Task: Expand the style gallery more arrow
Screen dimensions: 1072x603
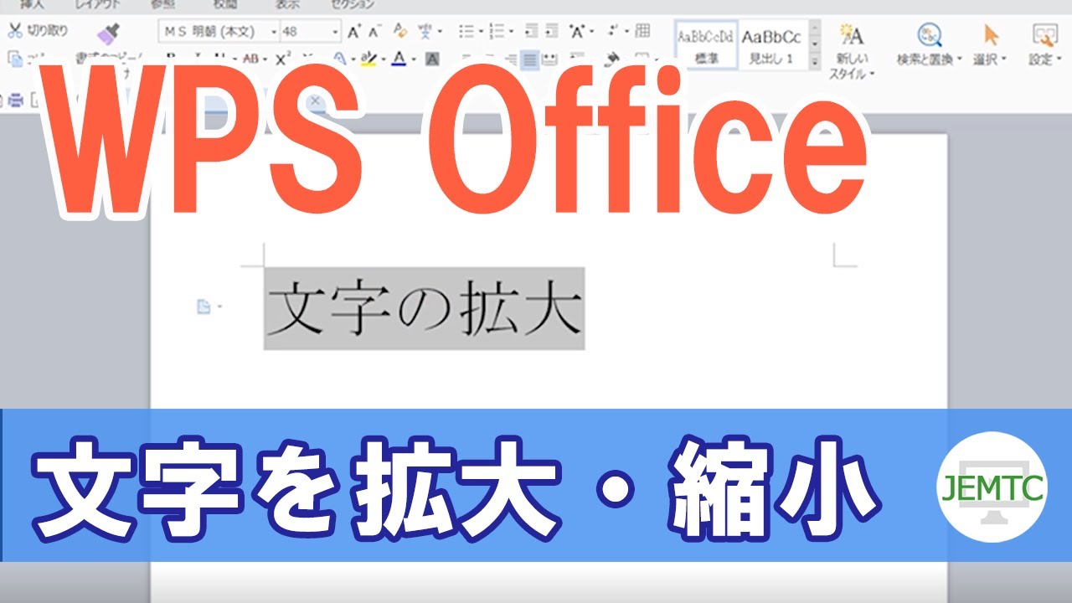Action: 814,62
